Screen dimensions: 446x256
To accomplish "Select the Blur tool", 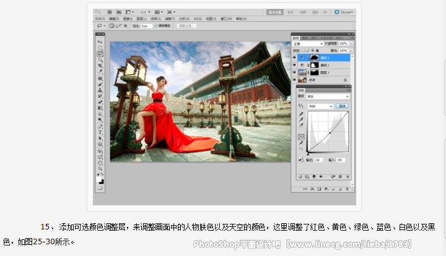I will click(x=100, y=114).
